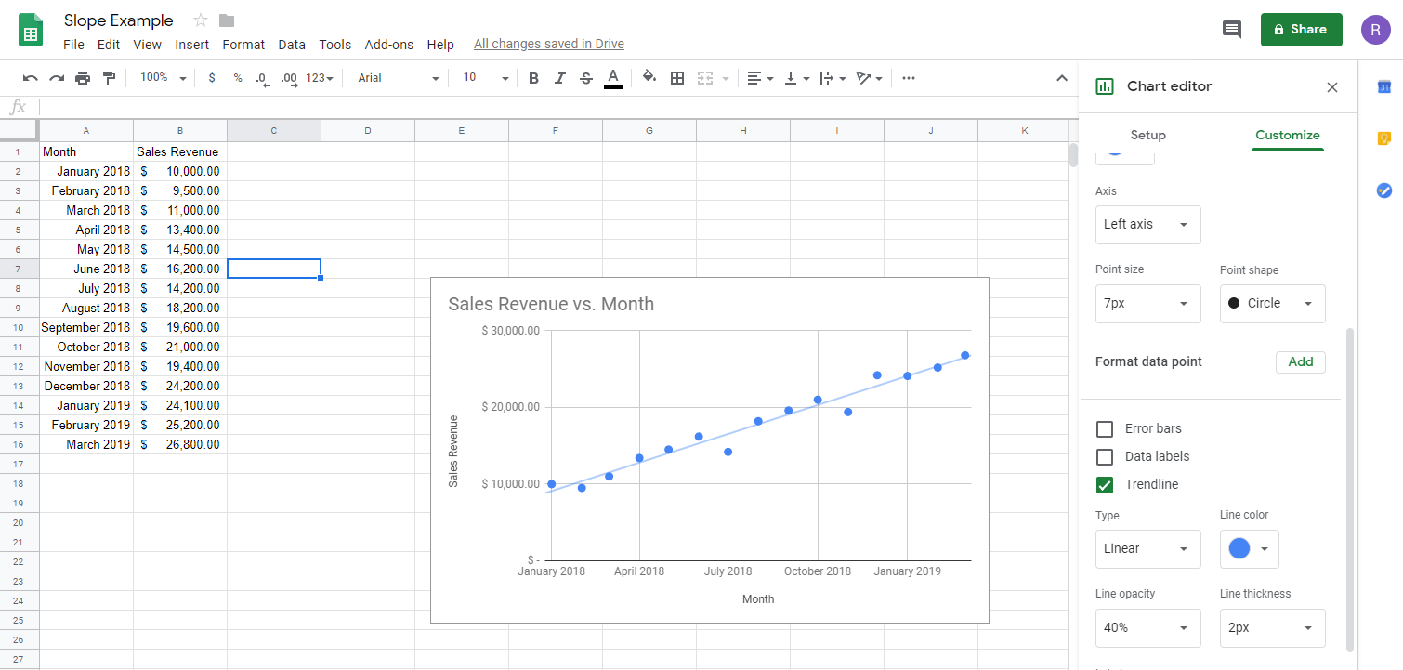
Task: Star the Slope Example document
Action: tap(201, 20)
